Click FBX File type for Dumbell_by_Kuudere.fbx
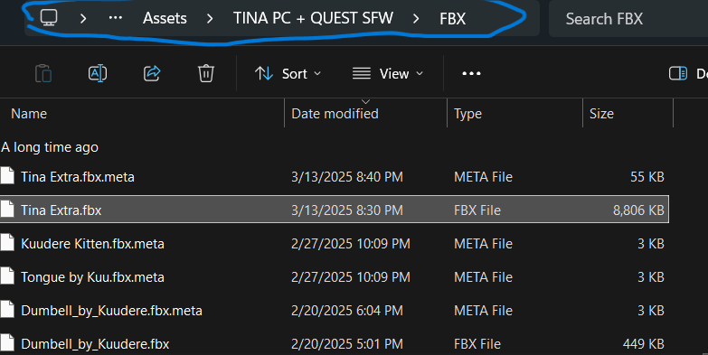Image resolution: width=708 pixels, height=355 pixels. coord(477,344)
